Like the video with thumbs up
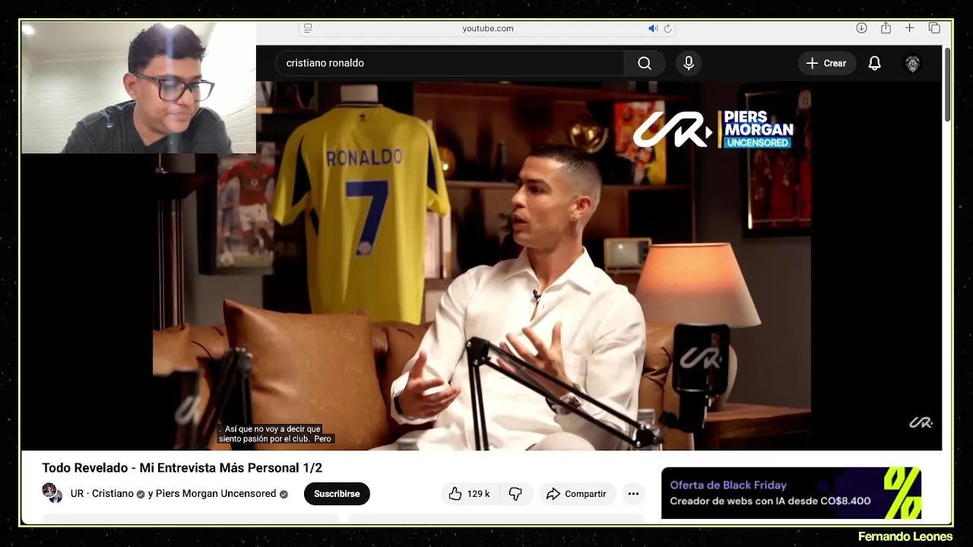Image resolution: width=973 pixels, height=547 pixels. [x=470, y=494]
